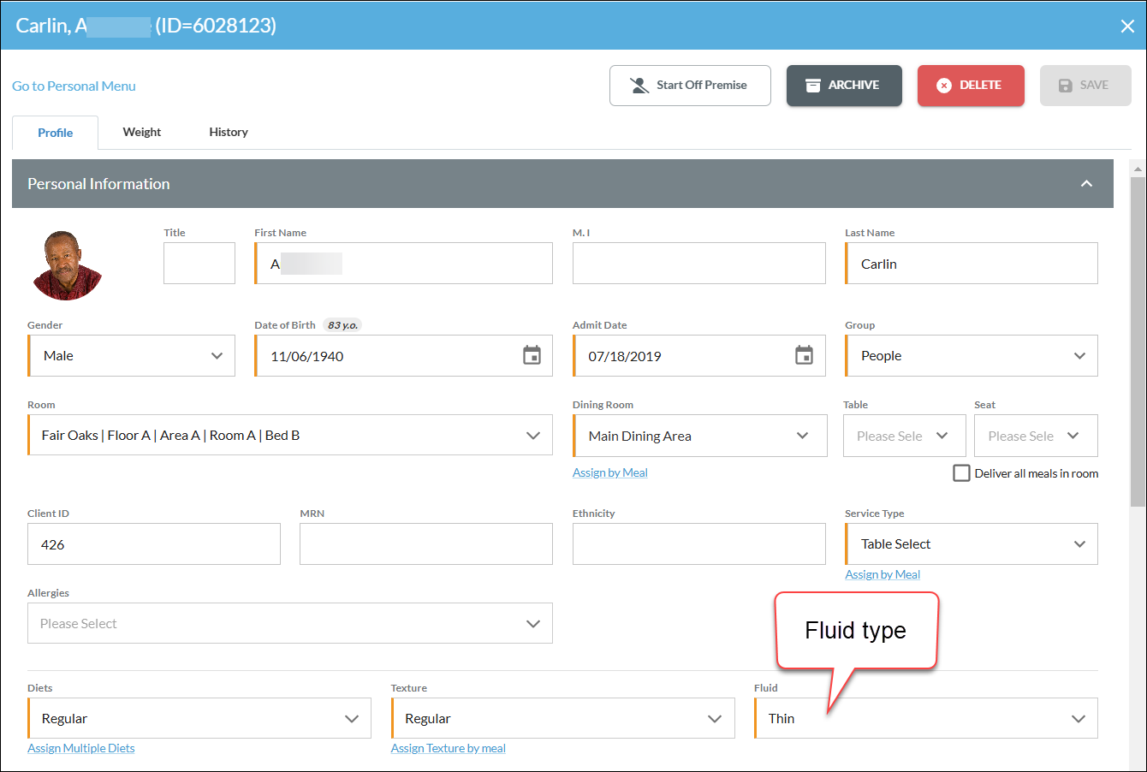Open the Group dropdown
The image size is (1147, 772).
(972, 355)
